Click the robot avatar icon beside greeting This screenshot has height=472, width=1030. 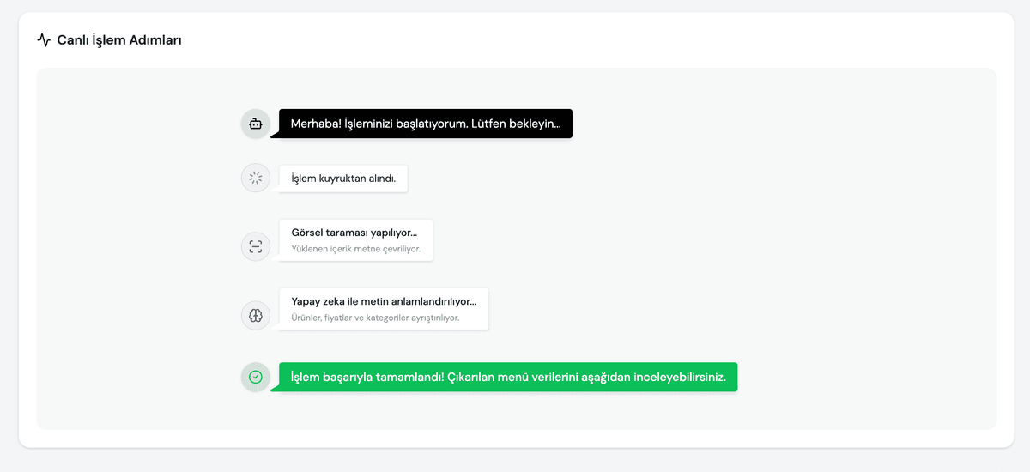[x=256, y=124]
